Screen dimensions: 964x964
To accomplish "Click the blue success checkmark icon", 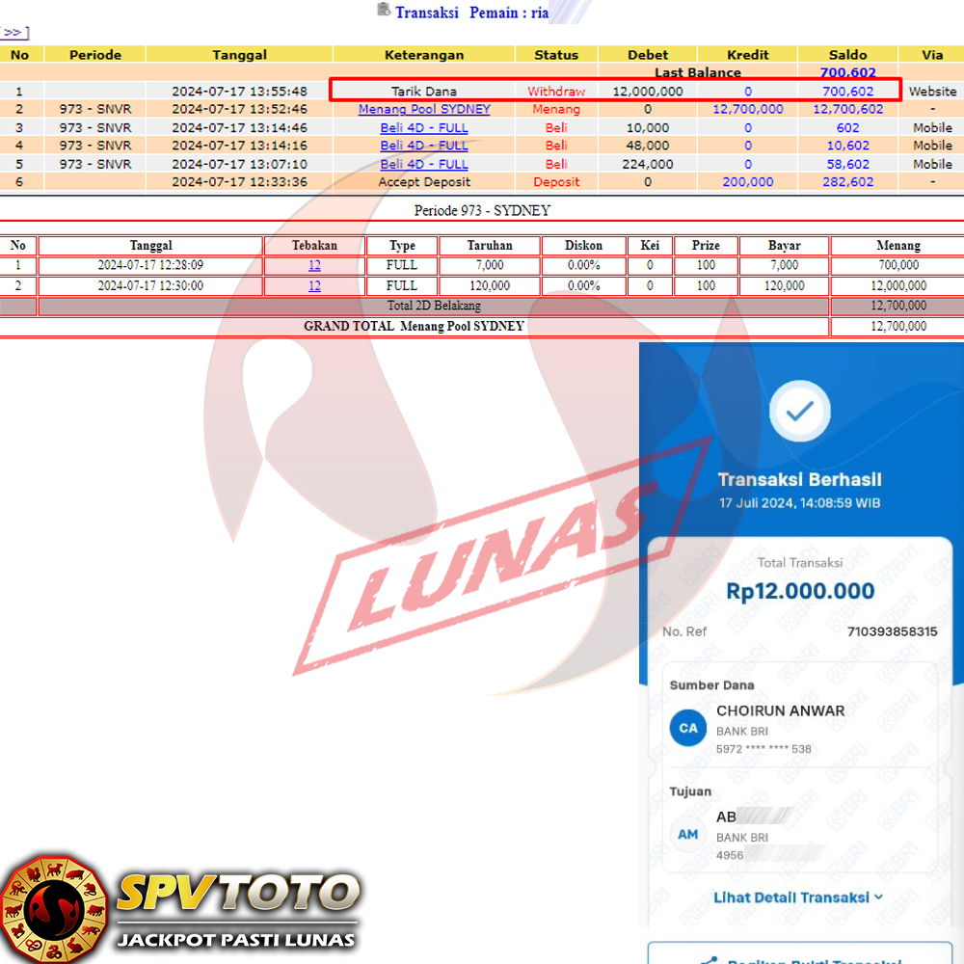I will 799,413.
